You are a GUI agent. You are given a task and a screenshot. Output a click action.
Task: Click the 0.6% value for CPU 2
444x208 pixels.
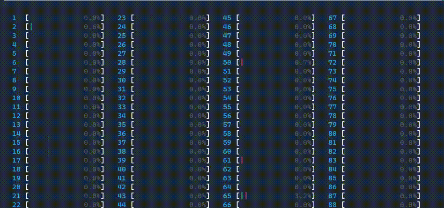coord(92,27)
